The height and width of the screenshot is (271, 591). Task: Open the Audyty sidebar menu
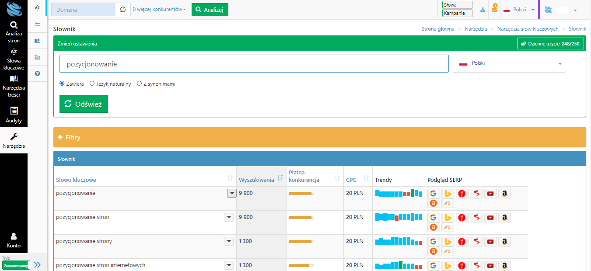click(x=14, y=115)
